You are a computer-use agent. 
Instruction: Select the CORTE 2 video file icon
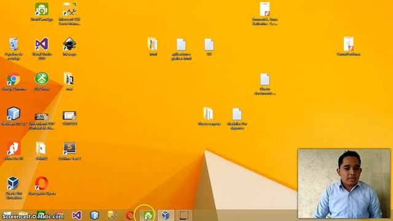pos(69,118)
